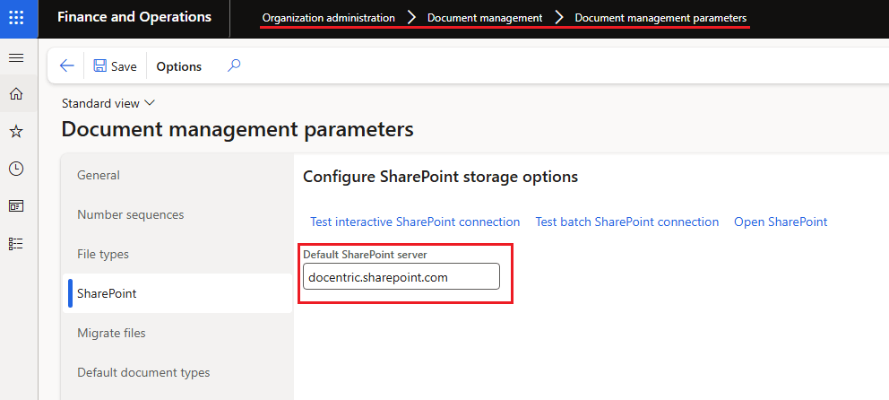Save the document management parameters
This screenshot has width=889, height=400.
pos(115,66)
